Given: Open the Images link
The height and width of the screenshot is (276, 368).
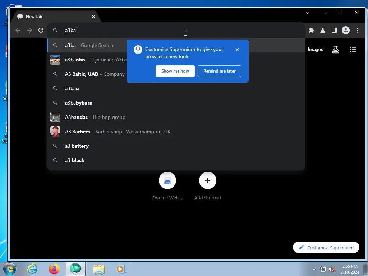Looking at the screenshot, I should (316, 50).
